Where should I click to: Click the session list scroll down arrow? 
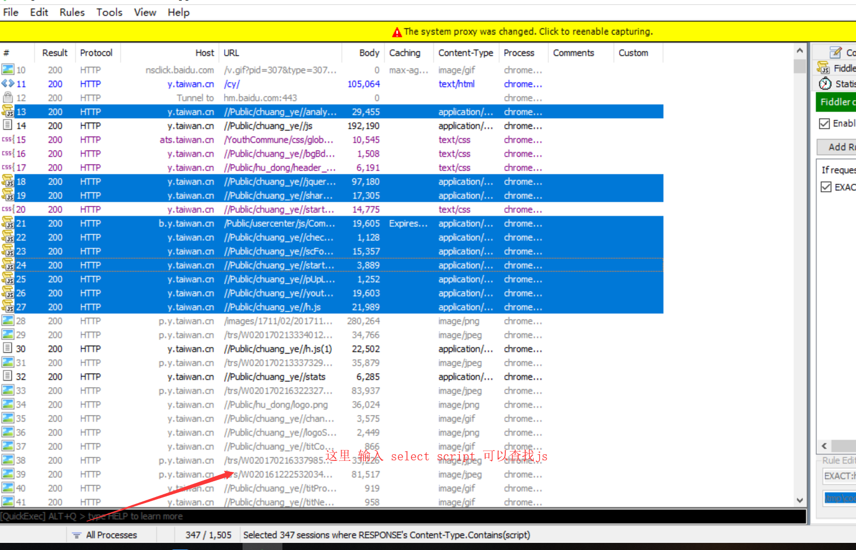tap(800, 500)
